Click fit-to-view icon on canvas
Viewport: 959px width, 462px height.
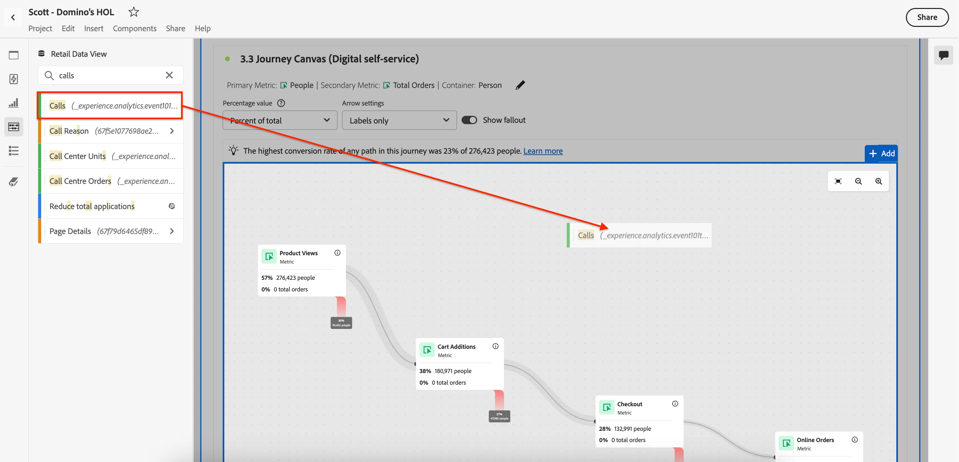tap(838, 181)
